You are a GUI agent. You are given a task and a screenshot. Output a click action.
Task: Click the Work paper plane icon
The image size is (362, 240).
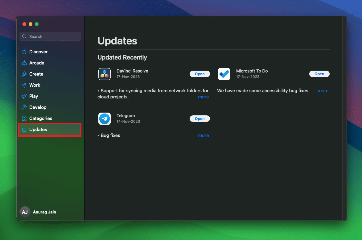pos(24,85)
